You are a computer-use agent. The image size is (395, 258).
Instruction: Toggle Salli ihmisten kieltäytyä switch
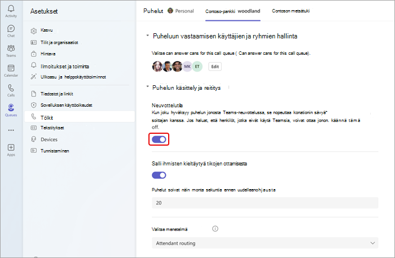159,175
